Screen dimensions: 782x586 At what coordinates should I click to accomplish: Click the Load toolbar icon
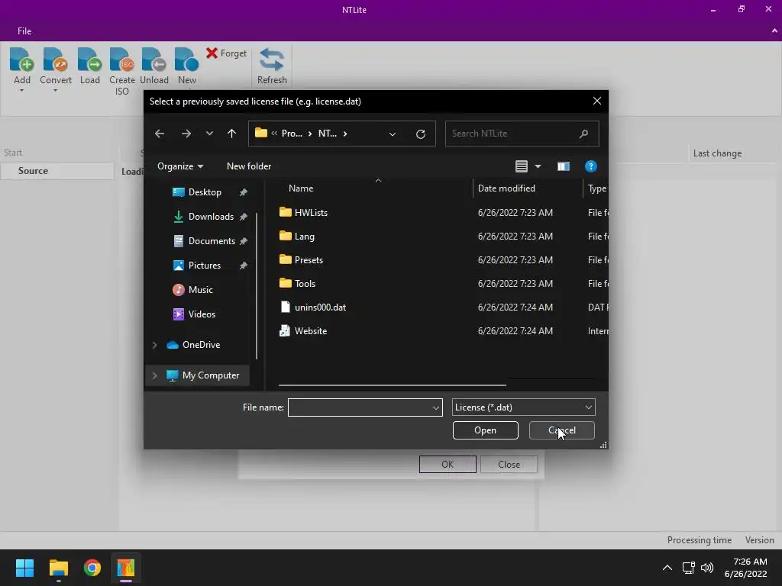click(90, 60)
